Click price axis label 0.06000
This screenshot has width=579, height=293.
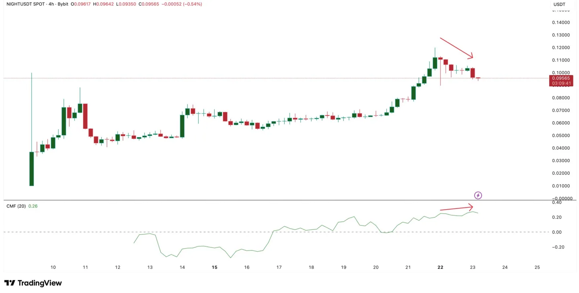tap(561, 123)
